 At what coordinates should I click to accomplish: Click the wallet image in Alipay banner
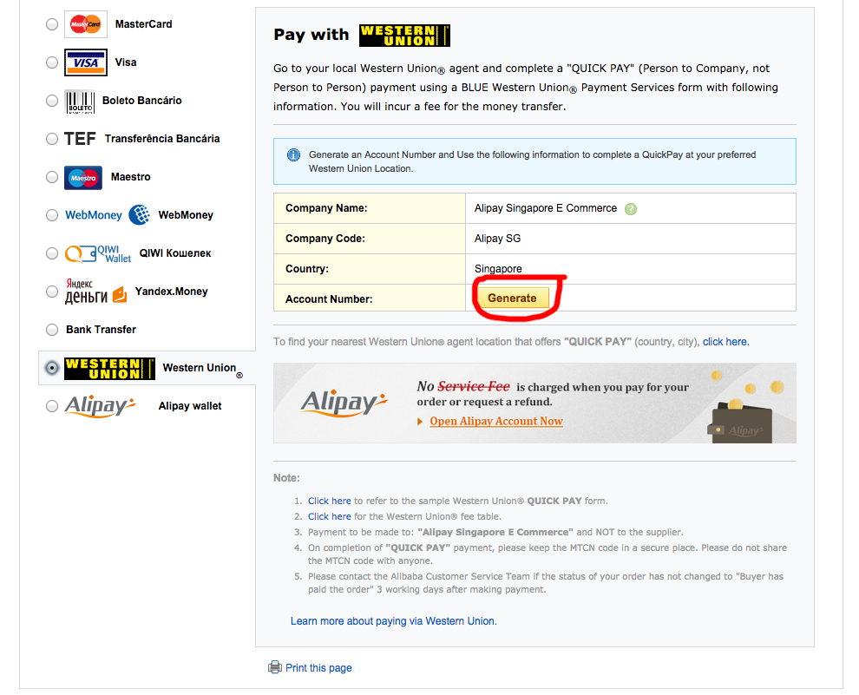[x=739, y=421]
